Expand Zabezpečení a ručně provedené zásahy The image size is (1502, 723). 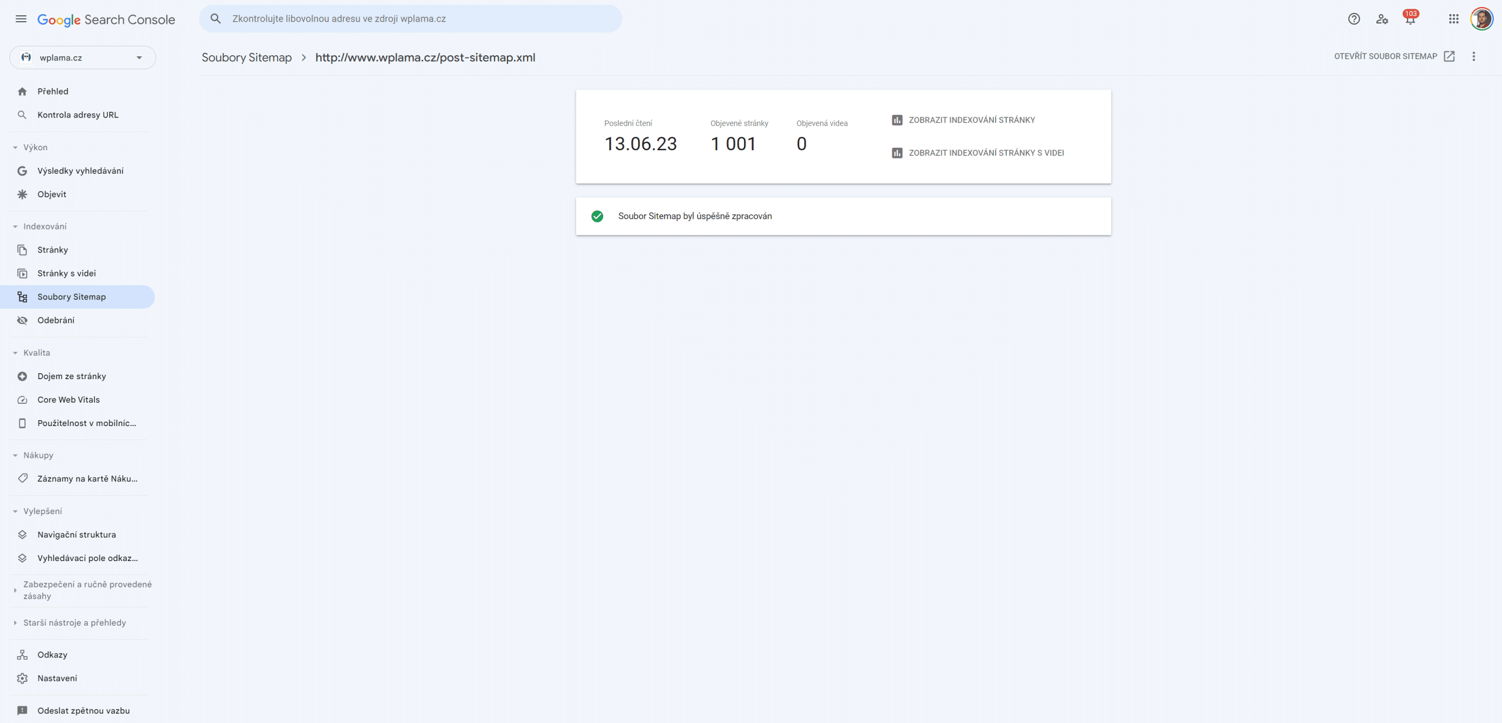point(15,590)
